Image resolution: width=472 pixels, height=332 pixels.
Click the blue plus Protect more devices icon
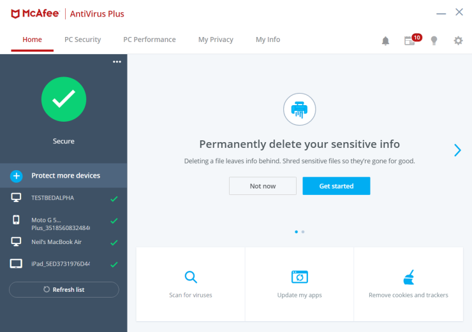pos(17,176)
